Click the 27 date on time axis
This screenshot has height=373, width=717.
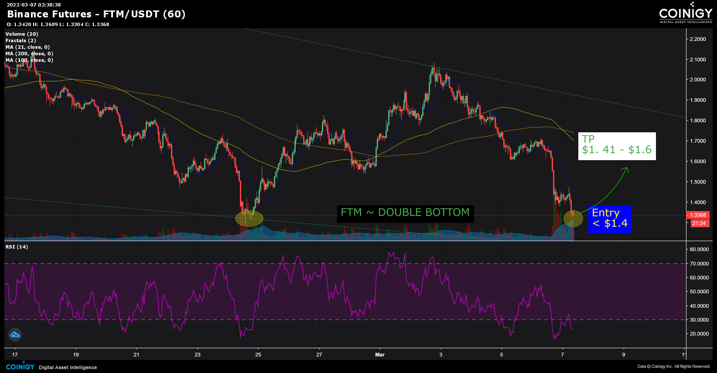[319, 355]
